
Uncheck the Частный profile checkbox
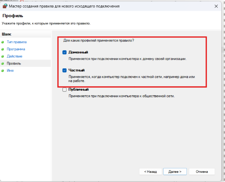click(65, 70)
